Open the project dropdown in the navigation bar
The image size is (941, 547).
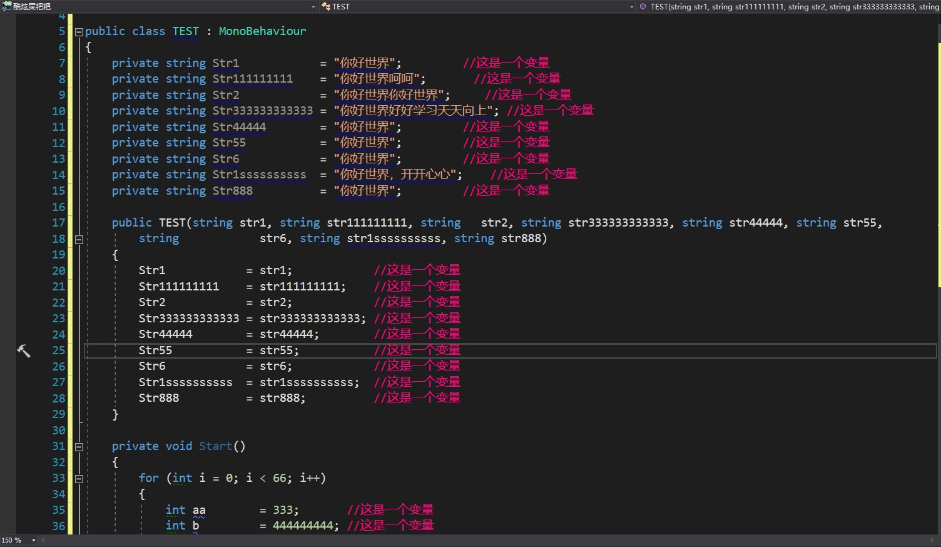(313, 7)
